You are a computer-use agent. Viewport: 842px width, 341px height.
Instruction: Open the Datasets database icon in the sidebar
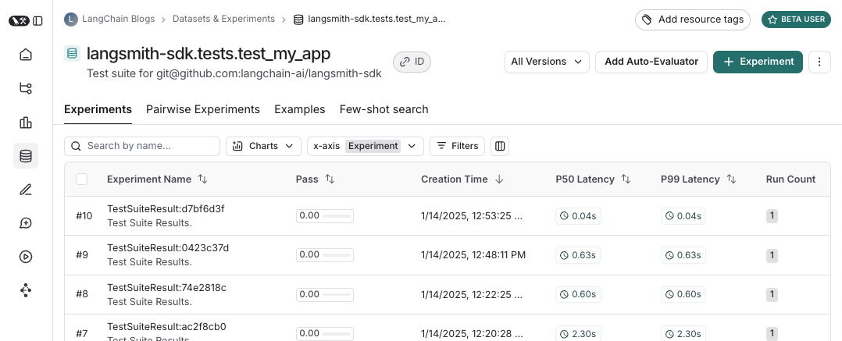(26, 156)
